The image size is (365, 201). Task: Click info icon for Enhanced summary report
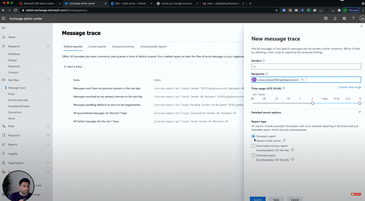point(292,150)
